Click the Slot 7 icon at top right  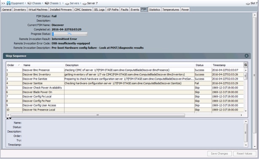(x=248, y=3)
